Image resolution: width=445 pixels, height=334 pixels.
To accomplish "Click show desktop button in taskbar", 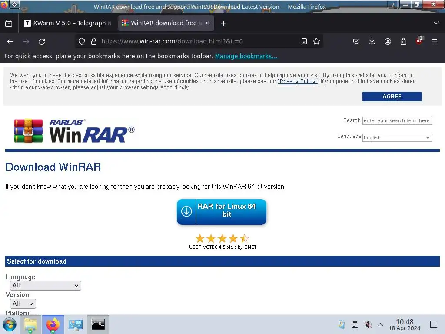I will coord(434,324).
